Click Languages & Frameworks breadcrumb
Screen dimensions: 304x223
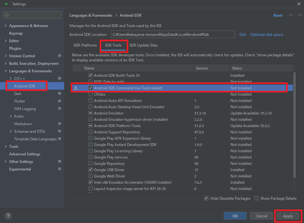(91, 15)
